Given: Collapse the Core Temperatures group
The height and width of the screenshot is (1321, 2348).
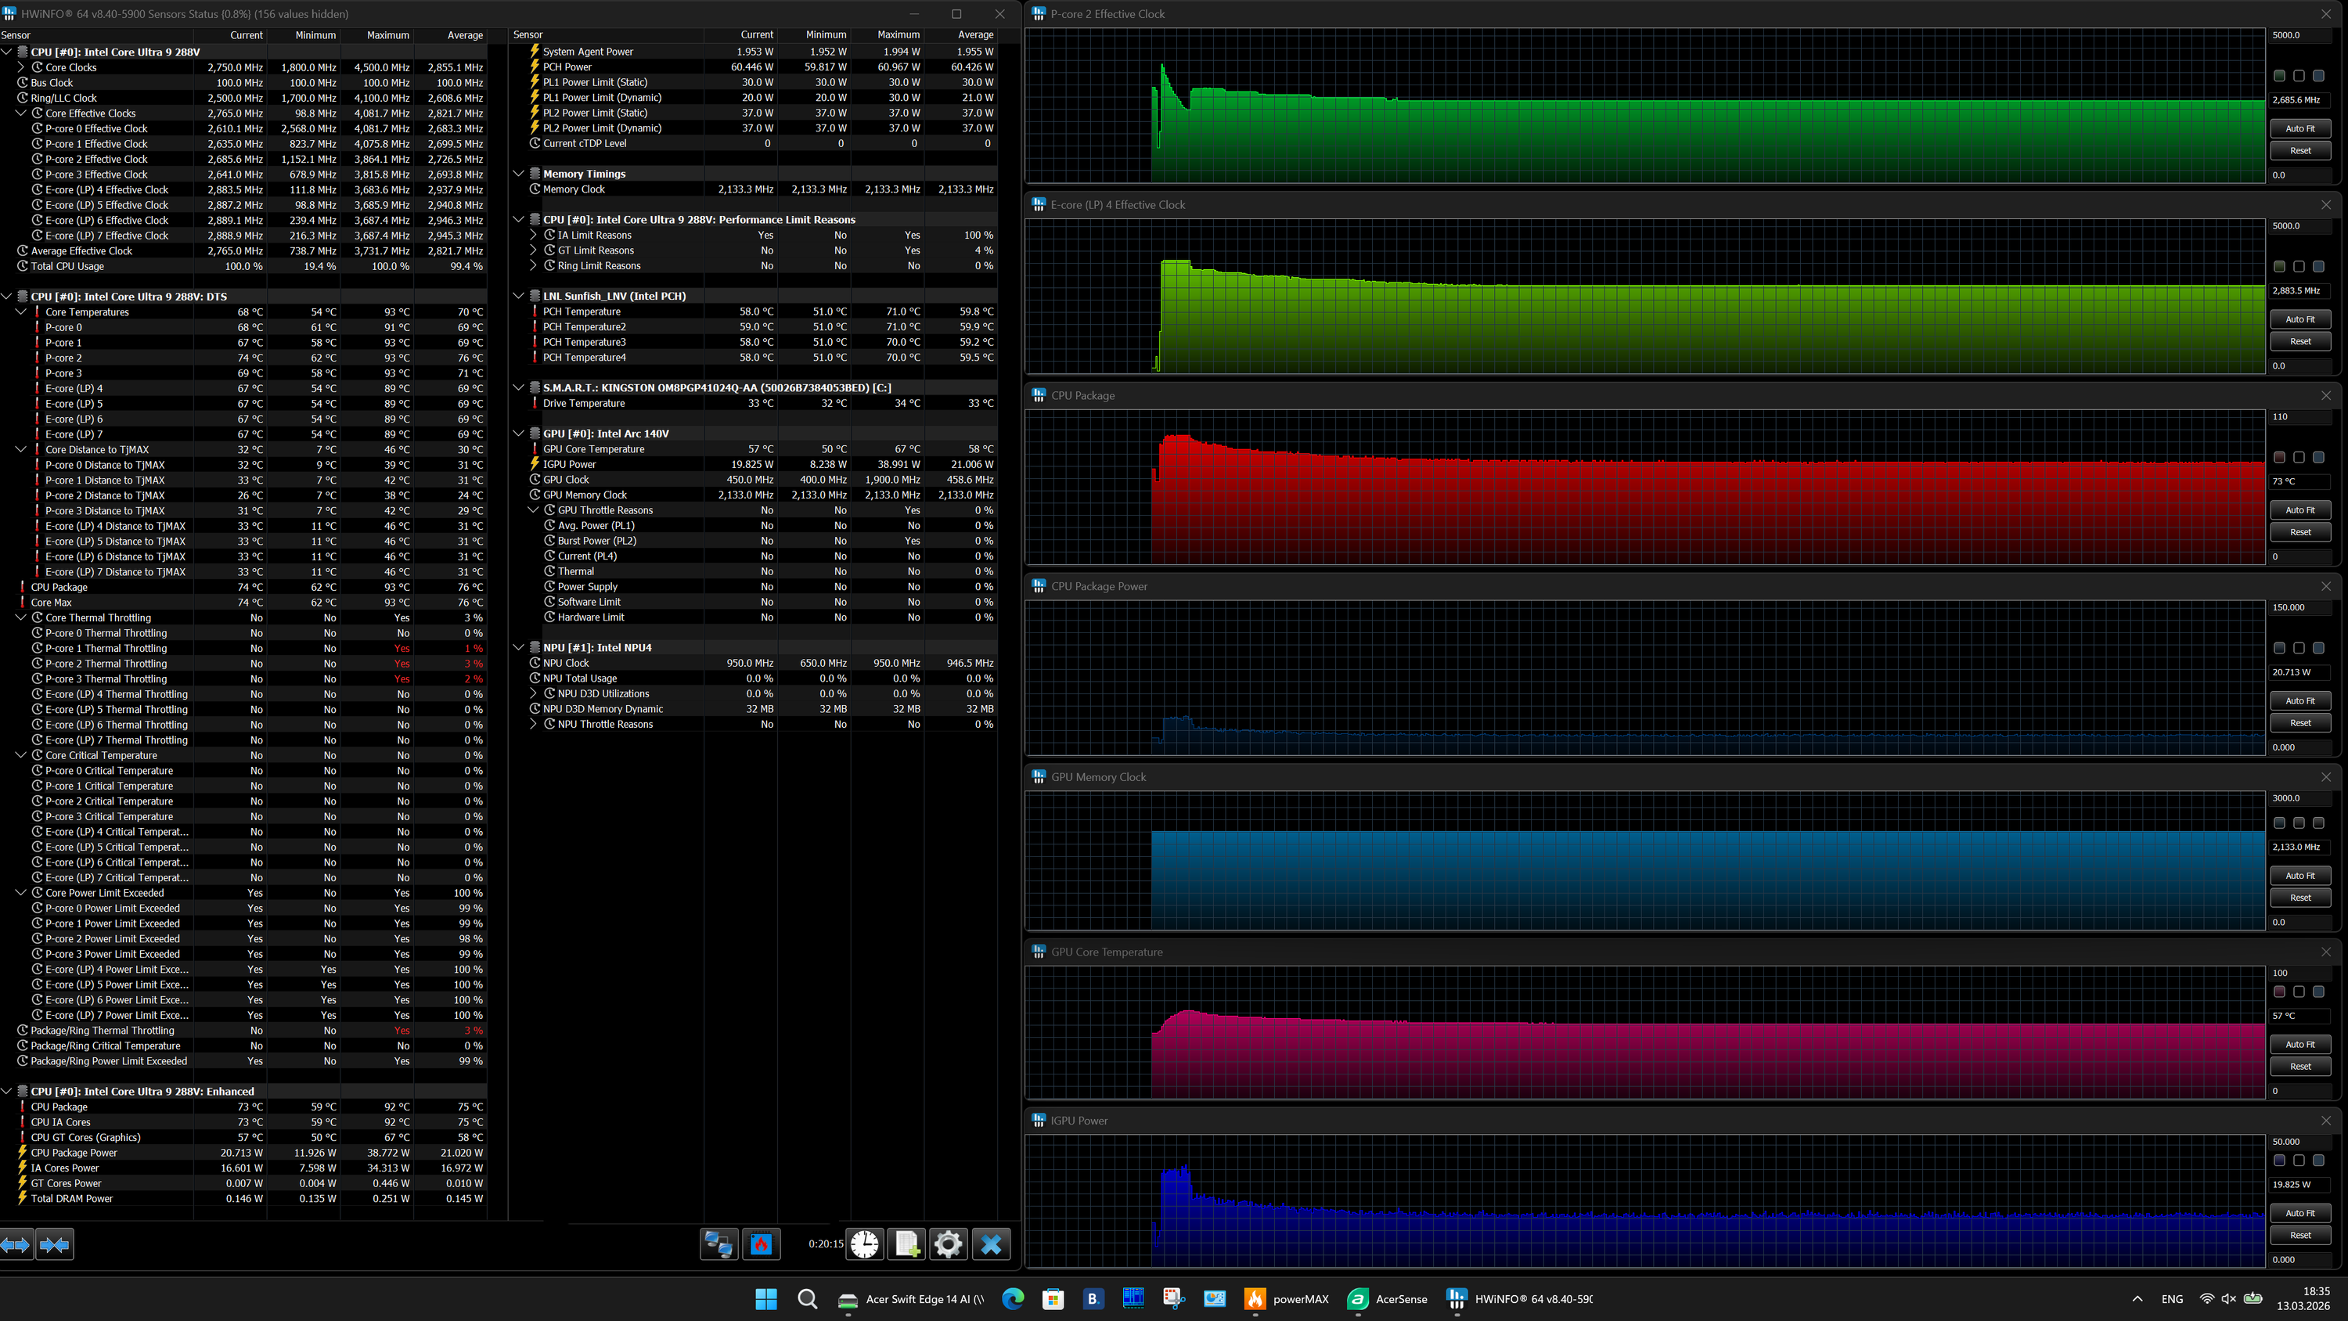Looking at the screenshot, I should (x=21, y=311).
